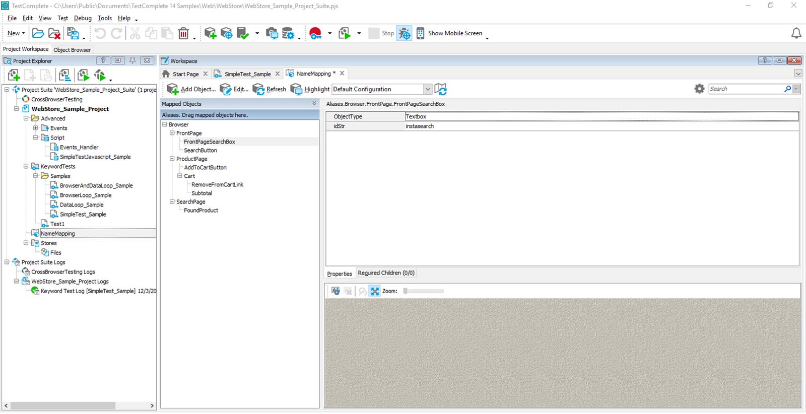806x414 pixels.
Task: Click Run project icon in Project Explorer toolbar
Action: [84, 76]
